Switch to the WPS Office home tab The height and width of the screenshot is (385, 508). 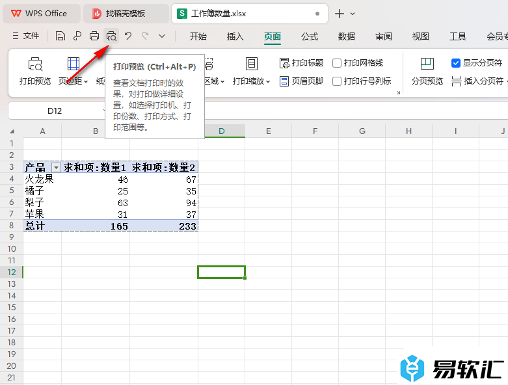coord(42,14)
